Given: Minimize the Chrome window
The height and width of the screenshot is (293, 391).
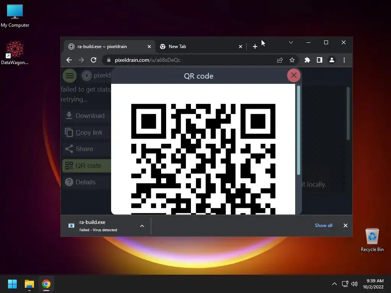Looking at the screenshot, I should [x=309, y=43].
